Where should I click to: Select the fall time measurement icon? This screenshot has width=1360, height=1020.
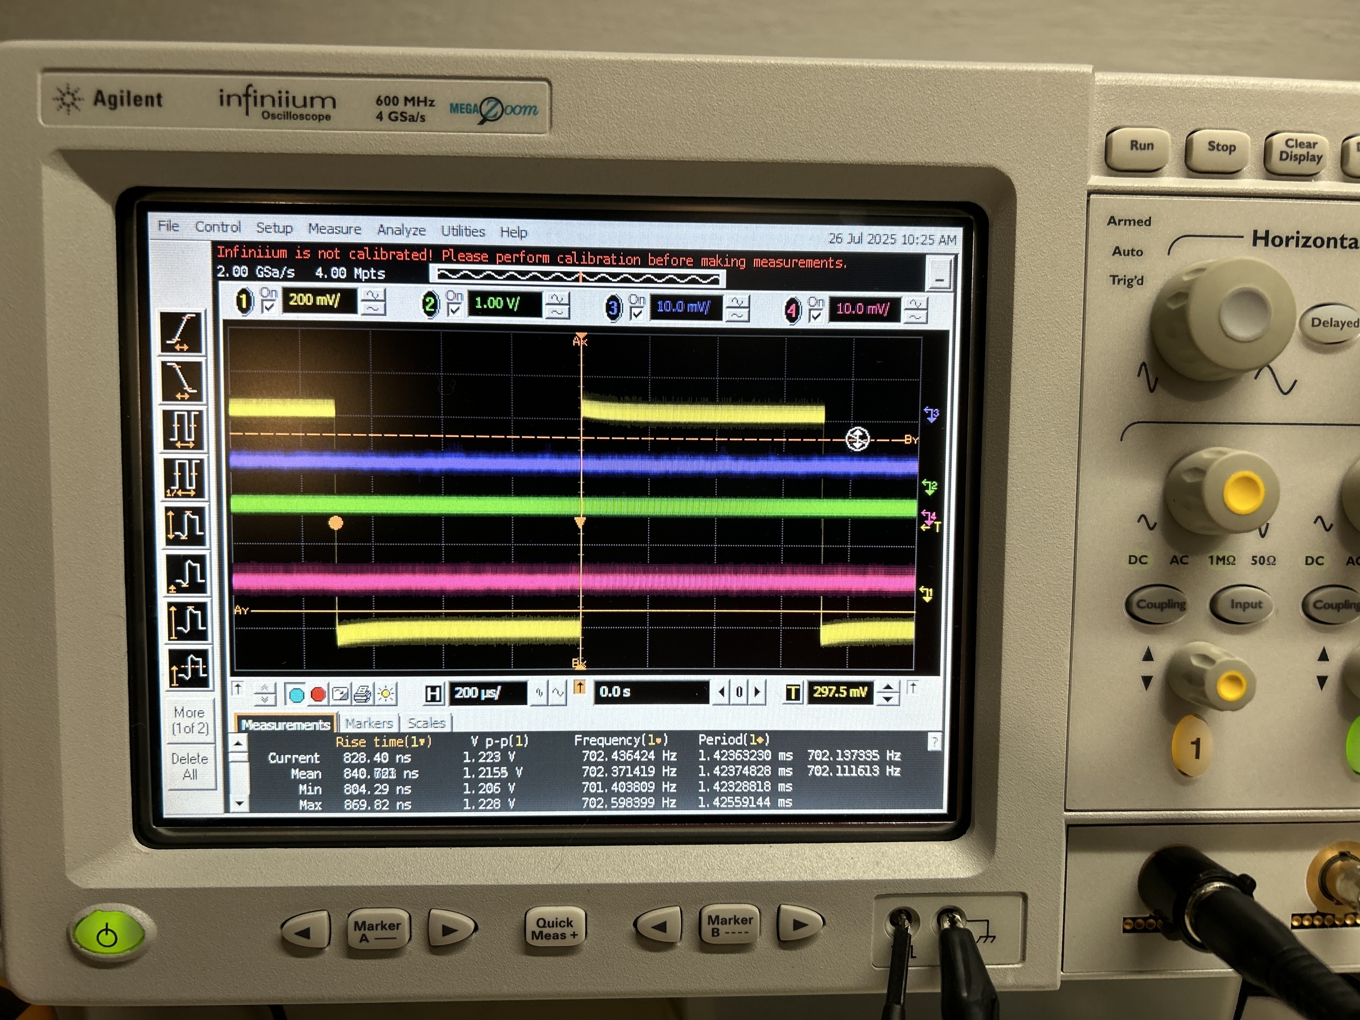click(183, 381)
